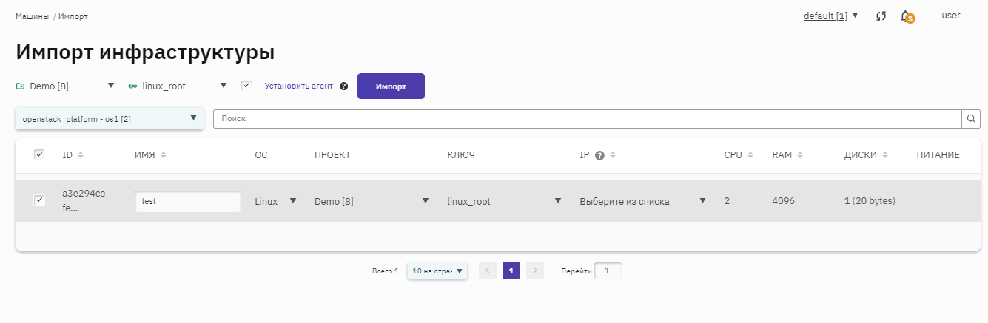
Task: Open the notifications bell icon
Action: (905, 16)
